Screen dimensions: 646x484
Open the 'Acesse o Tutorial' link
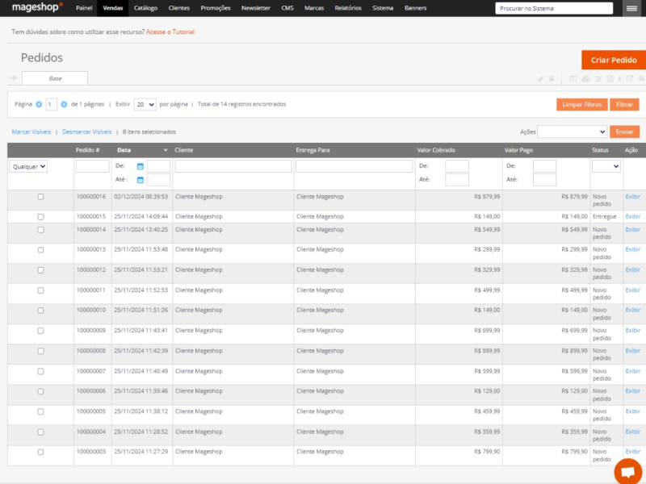pos(170,31)
